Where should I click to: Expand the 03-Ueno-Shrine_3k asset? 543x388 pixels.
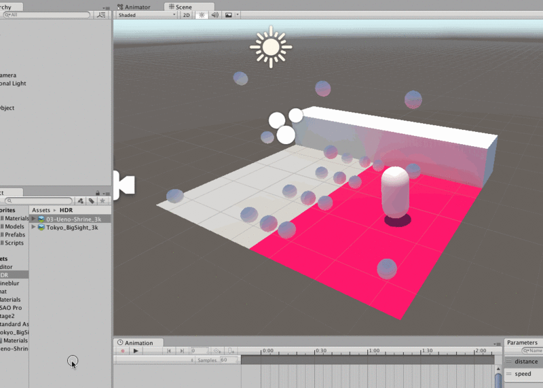point(33,219)
